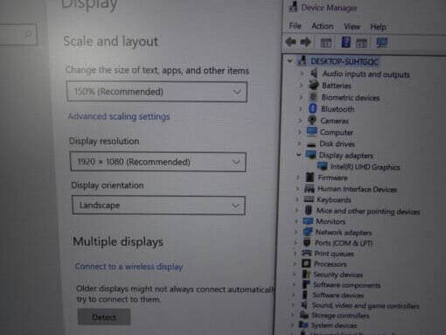Click the Batteries category icon
This screenshot has width=446, height=335.
(x=314, y=85)
